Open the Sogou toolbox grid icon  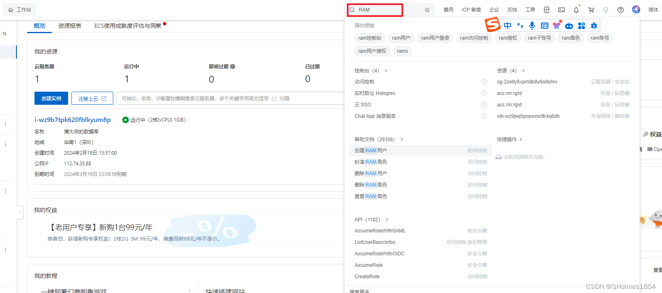(582, 26)
